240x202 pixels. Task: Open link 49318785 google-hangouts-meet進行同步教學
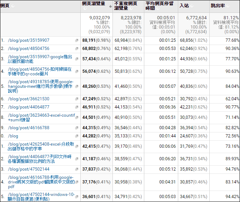tap(41, 86)
